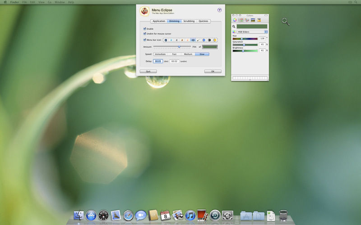
Task: Set speed to Slow
Action: (x=202, y=54)
